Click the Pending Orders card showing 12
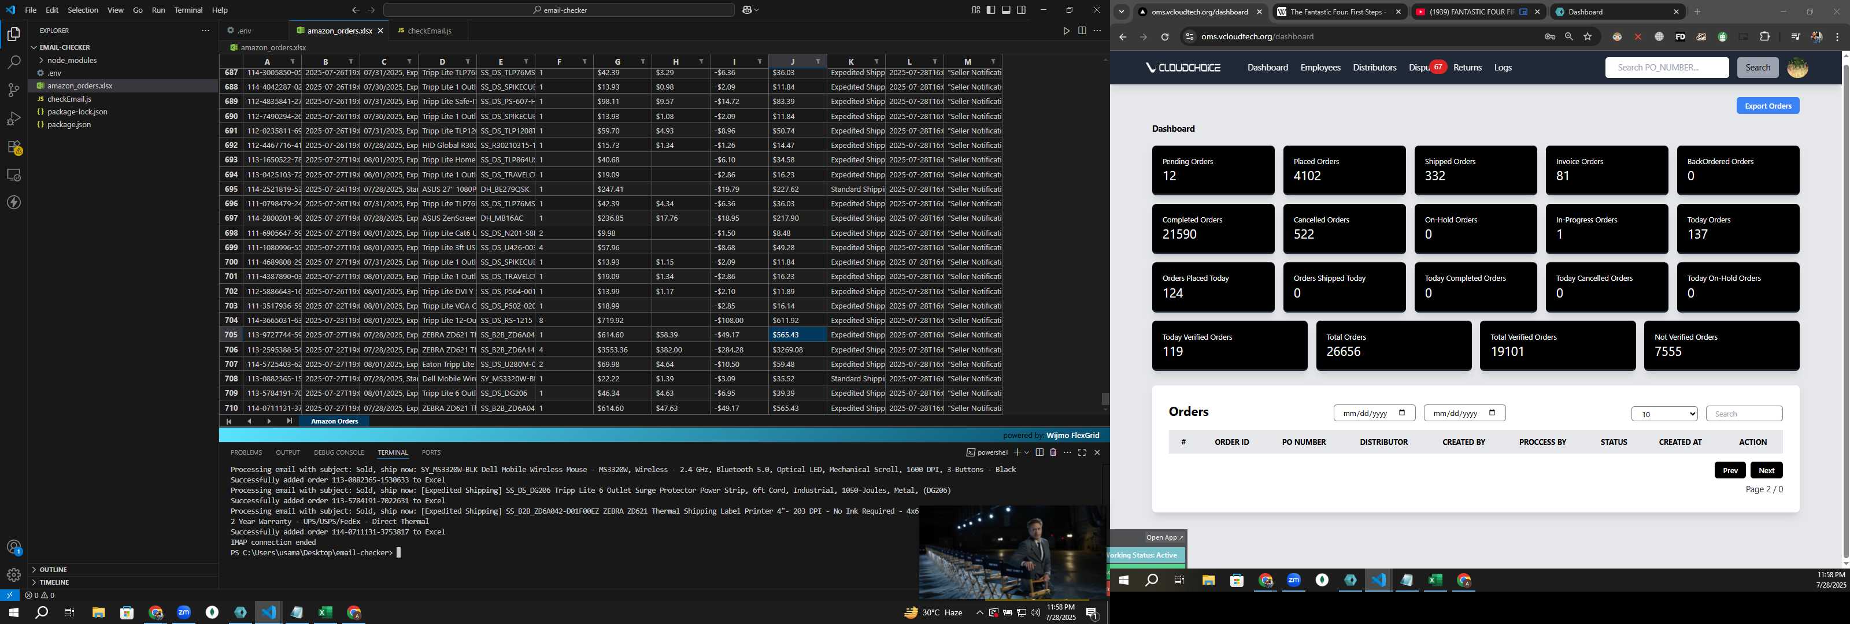 click(x=1212, y=170)
